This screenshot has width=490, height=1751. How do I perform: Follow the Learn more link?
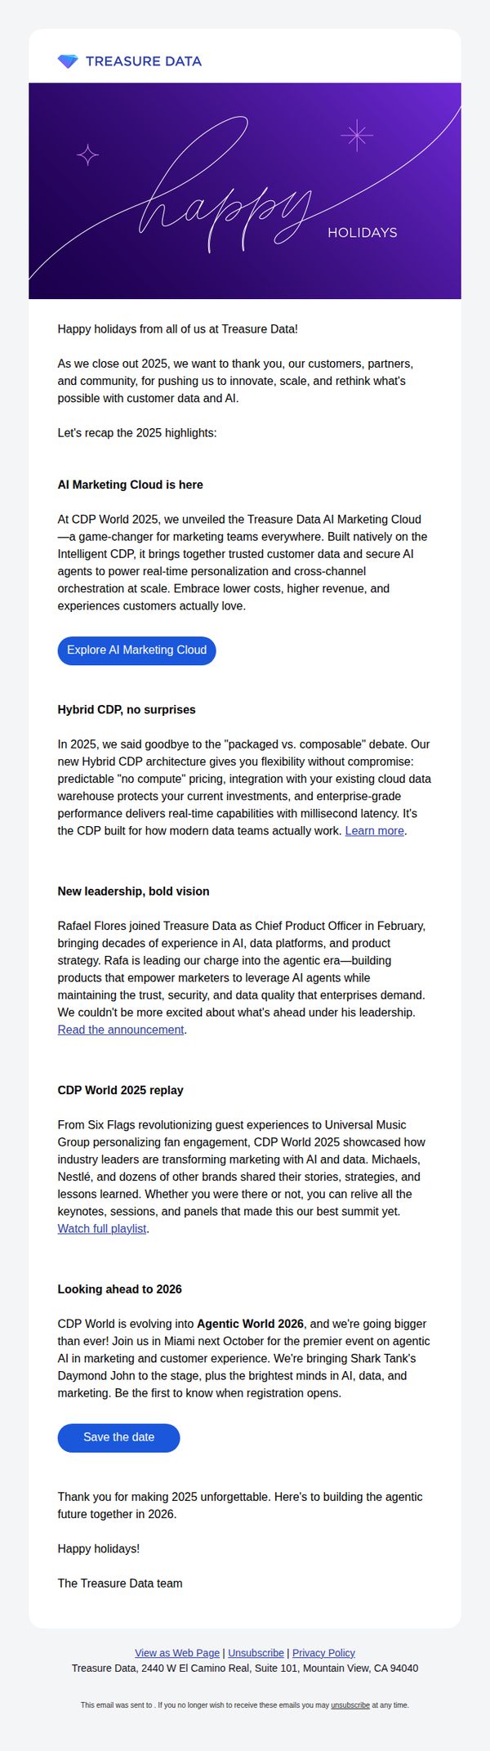point(375,831)
